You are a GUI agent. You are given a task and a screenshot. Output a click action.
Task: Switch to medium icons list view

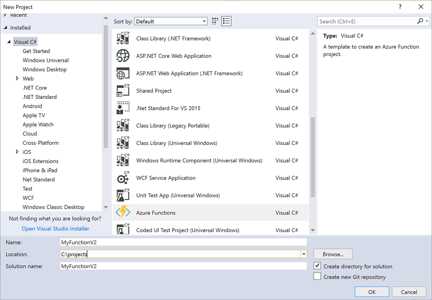pyautogui.click(x=226, y=21)
